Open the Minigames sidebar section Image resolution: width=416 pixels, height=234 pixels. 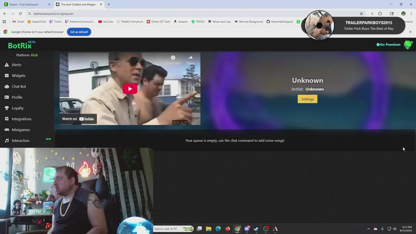17,130
